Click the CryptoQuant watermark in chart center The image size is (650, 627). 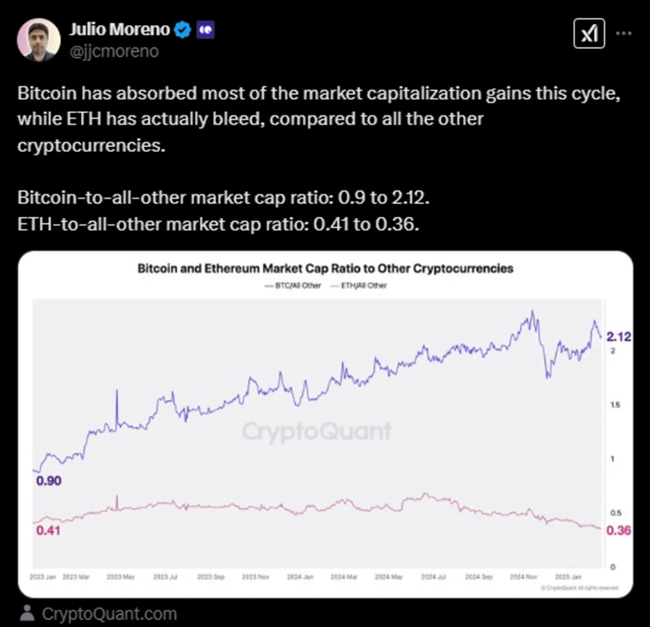click(316, 430)
